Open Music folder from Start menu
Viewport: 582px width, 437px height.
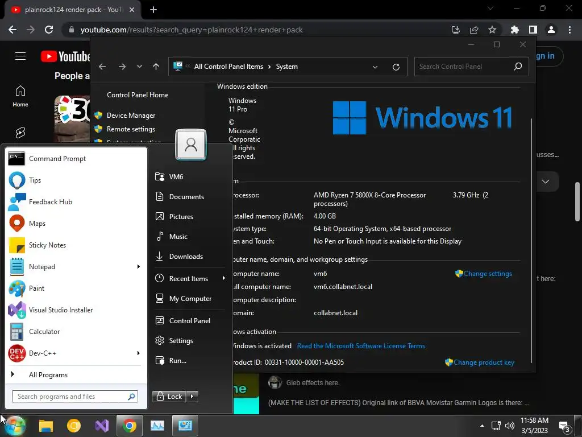(189, 236)
